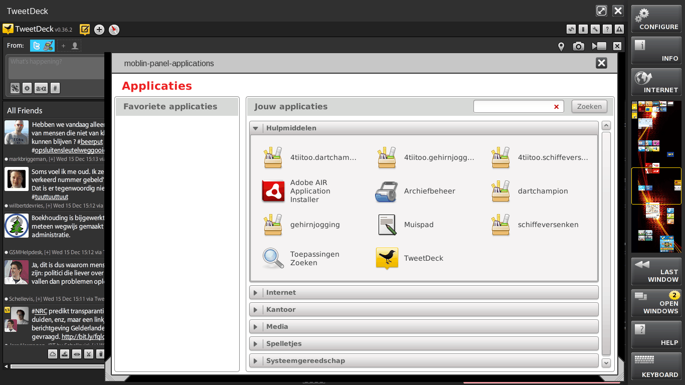Launch the schiffeversenken app
Screen dimensions: 685x385
501,225
